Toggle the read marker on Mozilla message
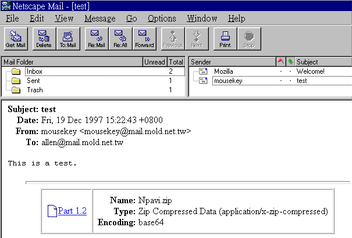The height and width of the screenshot is (238, 352). [290, 71]
